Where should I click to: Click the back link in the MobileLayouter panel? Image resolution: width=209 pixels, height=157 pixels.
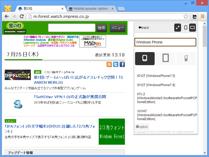click(145, 27)
